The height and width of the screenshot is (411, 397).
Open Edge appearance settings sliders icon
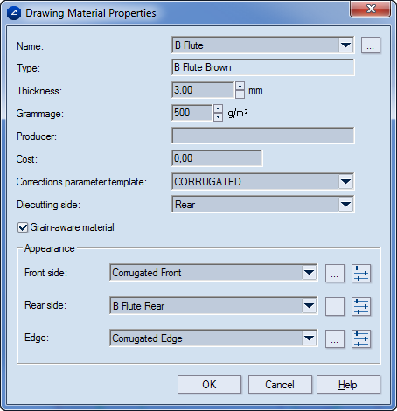[361, 338]
